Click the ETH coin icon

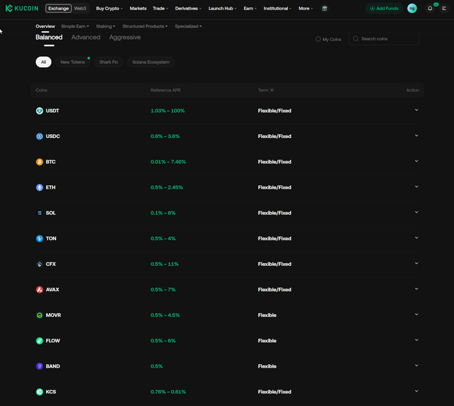40,188
